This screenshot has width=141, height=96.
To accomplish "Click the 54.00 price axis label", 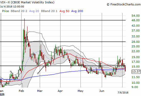I will (x=136, y=16).
